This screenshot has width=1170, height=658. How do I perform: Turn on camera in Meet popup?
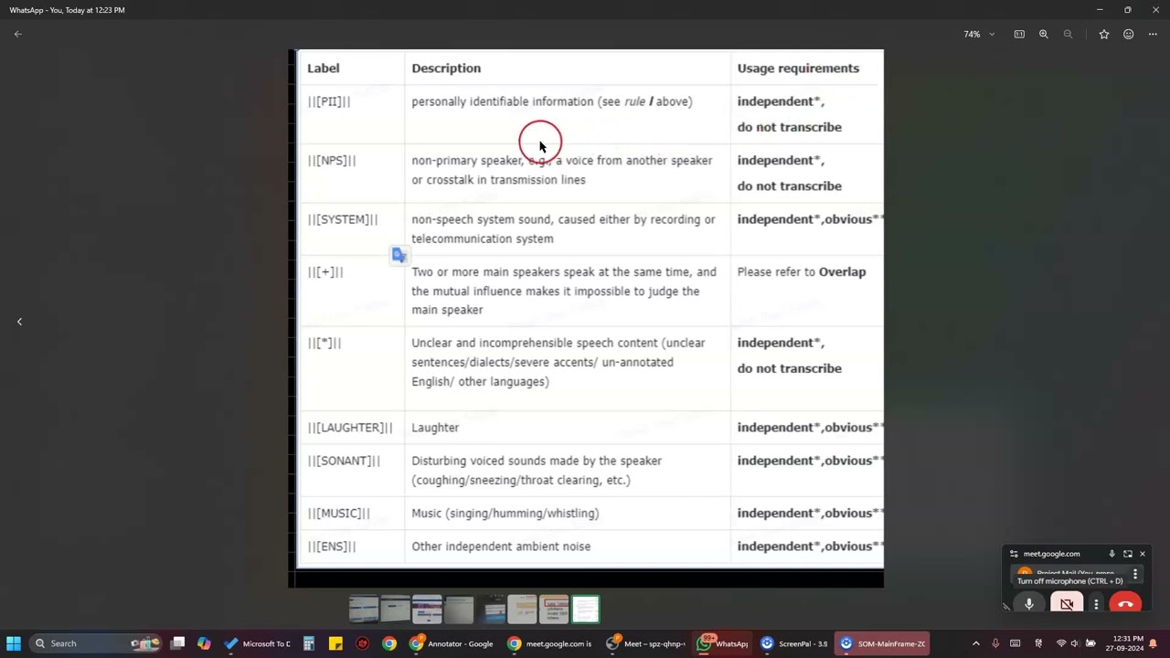[1067, 604]
